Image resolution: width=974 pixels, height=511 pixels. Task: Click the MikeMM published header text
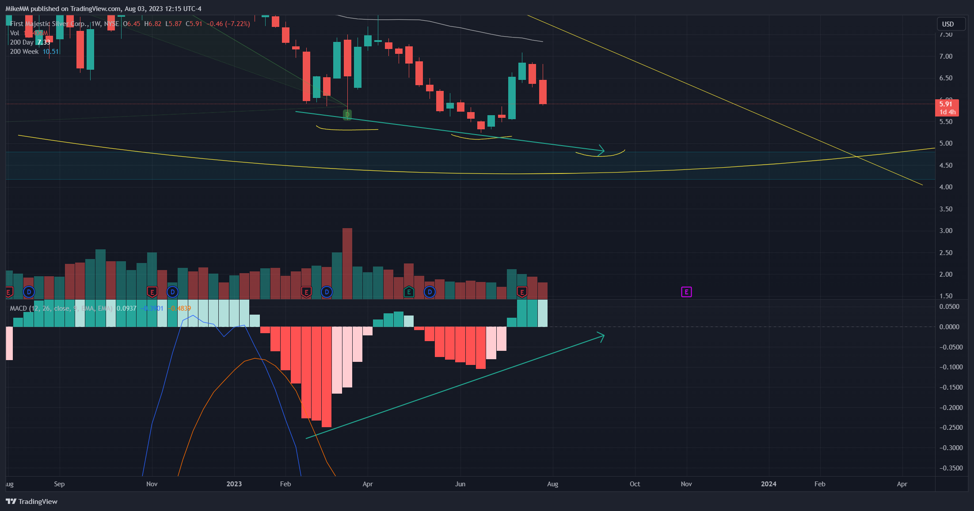(x=103, y=9)
